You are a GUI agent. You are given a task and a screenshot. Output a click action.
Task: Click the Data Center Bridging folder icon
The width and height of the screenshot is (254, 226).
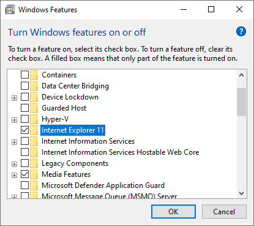click(x=34, y=86)
